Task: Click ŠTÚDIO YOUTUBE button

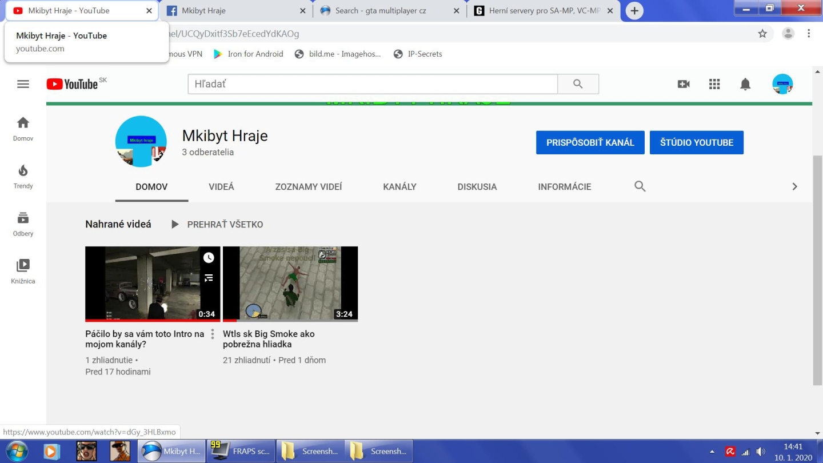Action: tap(697, 143)
